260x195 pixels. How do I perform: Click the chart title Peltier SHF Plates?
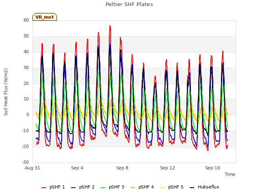(129, 4)
